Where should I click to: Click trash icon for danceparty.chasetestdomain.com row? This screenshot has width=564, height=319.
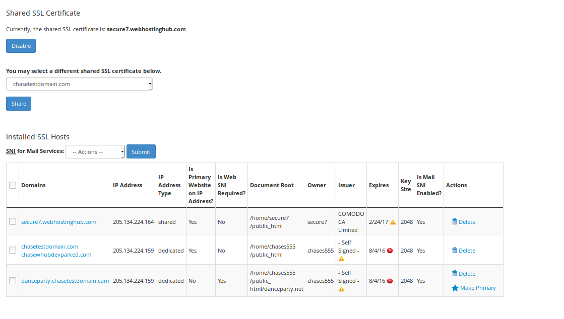tap(454, 274)
